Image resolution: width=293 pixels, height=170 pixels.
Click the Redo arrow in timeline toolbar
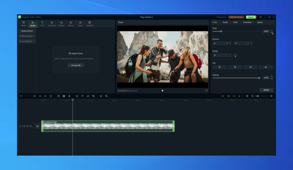point(27,96)
